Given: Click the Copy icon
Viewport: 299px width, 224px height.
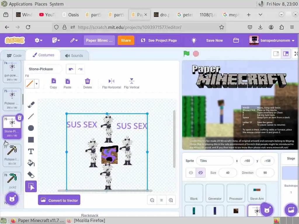Looking at the screenshot, I should coord(53,83).
